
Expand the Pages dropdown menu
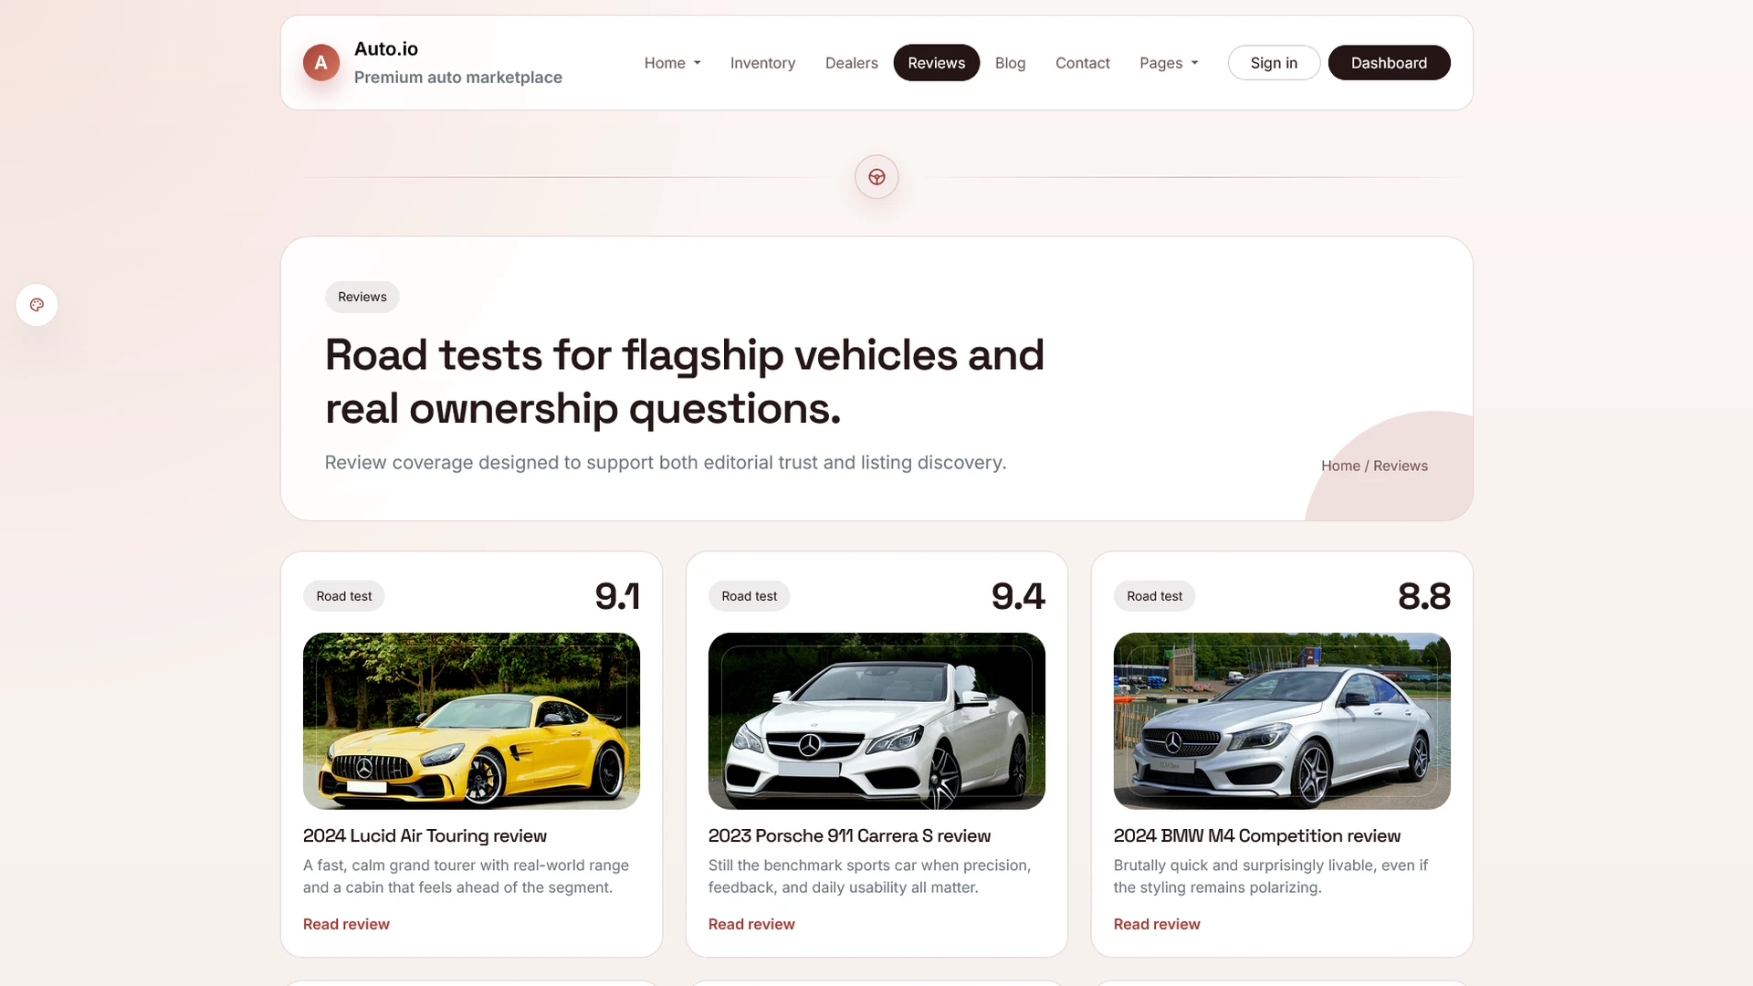(1169, 63)
